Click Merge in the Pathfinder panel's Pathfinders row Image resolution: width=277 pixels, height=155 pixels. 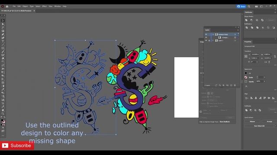click(x=258, y=28)
